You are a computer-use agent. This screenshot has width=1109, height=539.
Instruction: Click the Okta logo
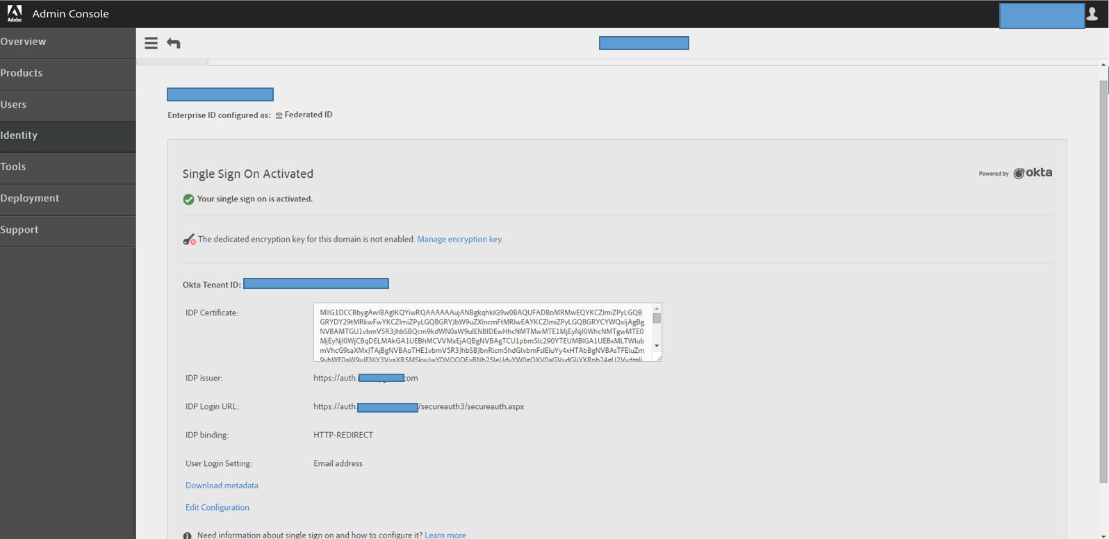point(1033,173)
